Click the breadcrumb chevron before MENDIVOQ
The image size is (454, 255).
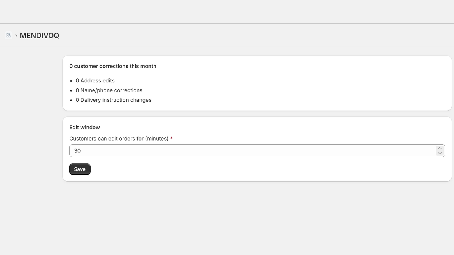(16, 36)
